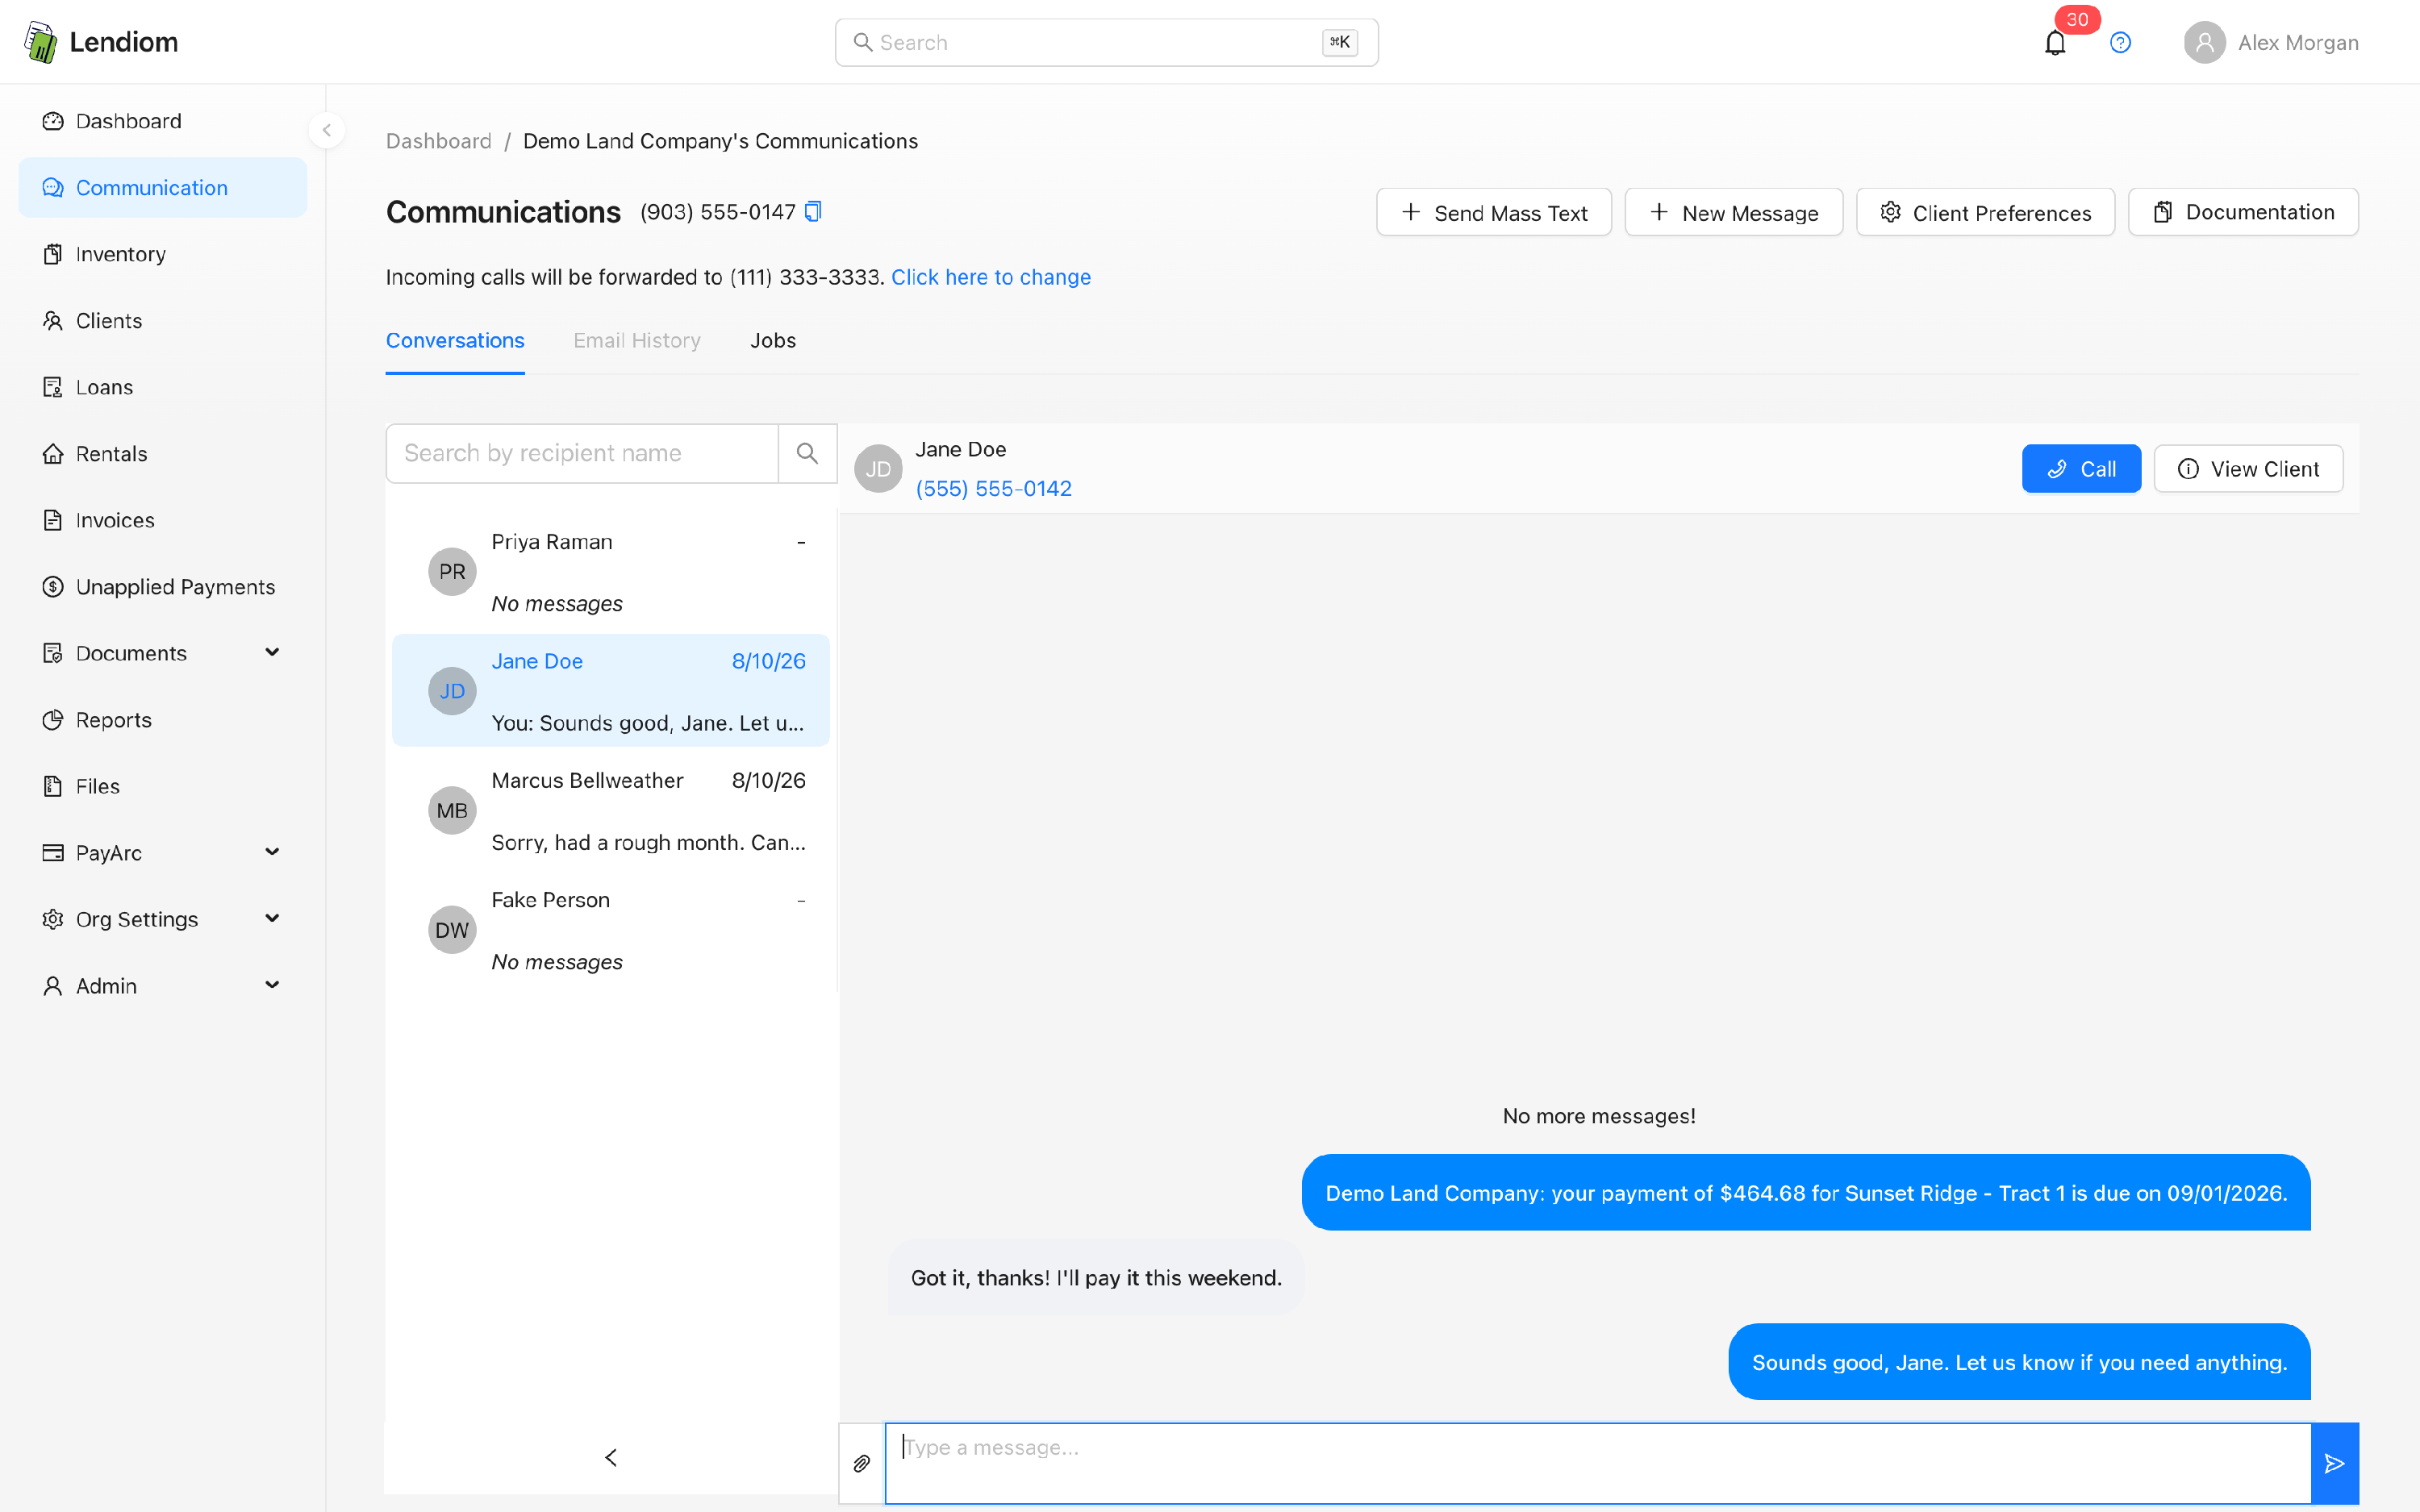Focus the top global Search field
Viewport: 2420px width, 1512px height.
pos(1106,42)
